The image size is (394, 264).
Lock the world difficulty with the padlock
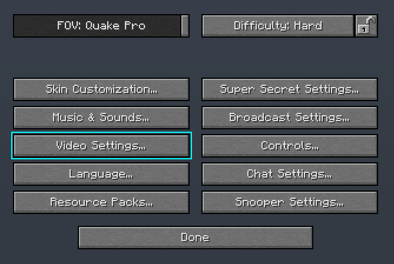(x=366, y=26)
